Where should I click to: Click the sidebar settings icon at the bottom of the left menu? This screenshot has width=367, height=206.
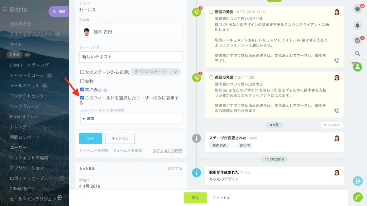60,197
